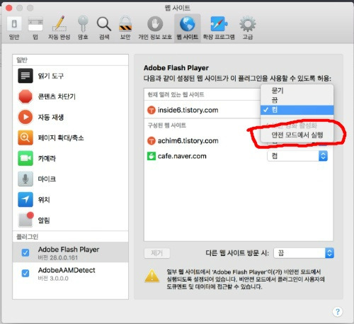Select the AdobeAAMDetect plugin row
The width and height of the screenshot is (354, 324).
coord(70,273)
